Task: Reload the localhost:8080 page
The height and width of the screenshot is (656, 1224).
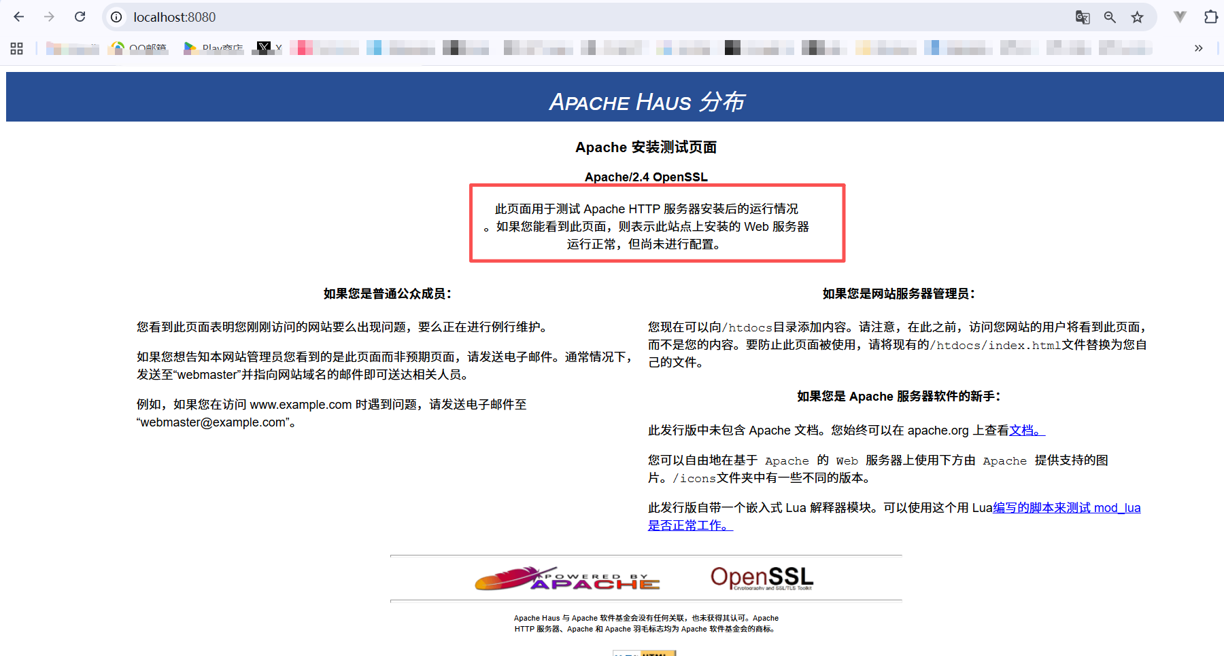Action: tap(80, 17)
